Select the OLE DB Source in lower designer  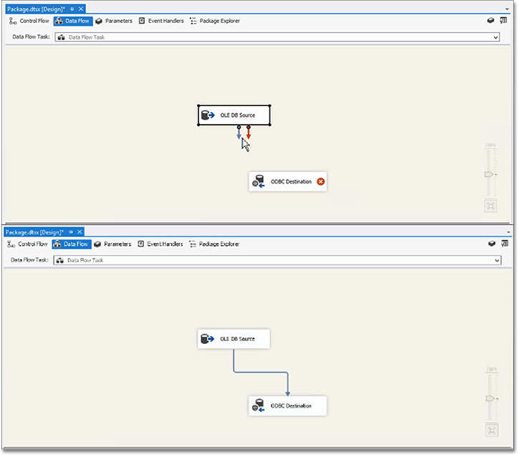(x=234, y=339)
